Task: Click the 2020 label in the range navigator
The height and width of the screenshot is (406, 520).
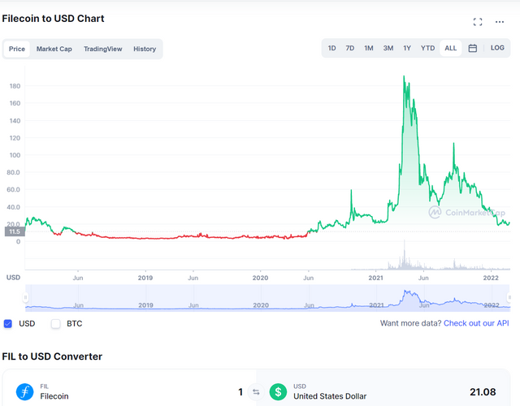Action: click(x=261, y=305)
